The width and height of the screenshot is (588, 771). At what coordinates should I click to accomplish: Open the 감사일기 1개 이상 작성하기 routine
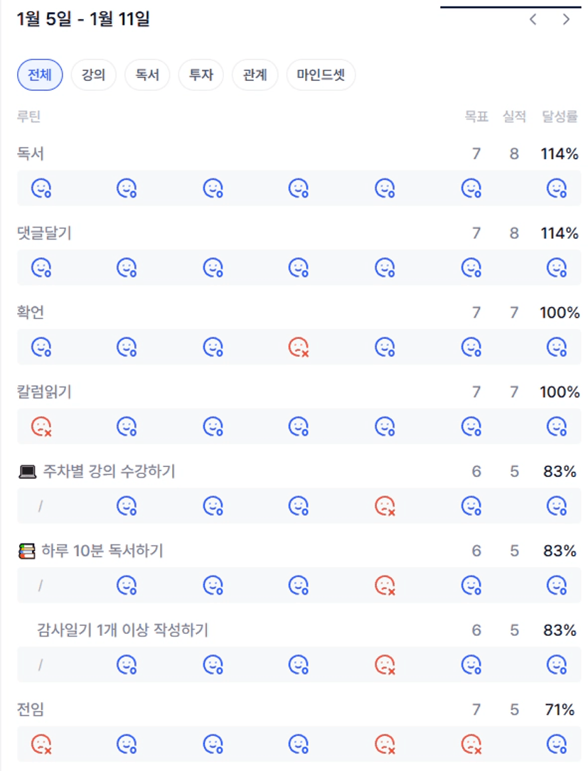pyautogui.click(x=122, y=630)
